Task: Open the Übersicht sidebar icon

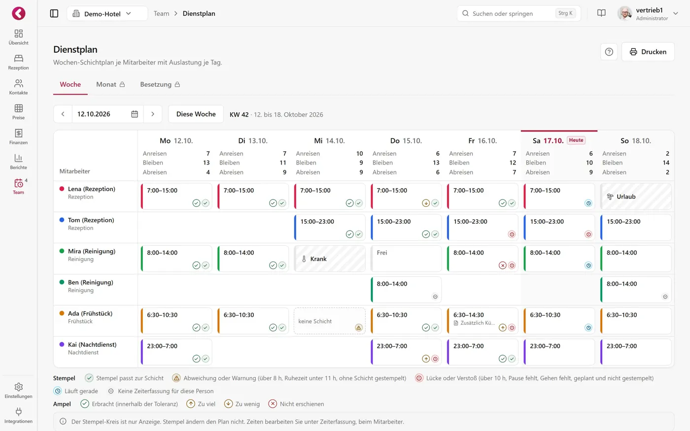Action: tap(18, 33)
